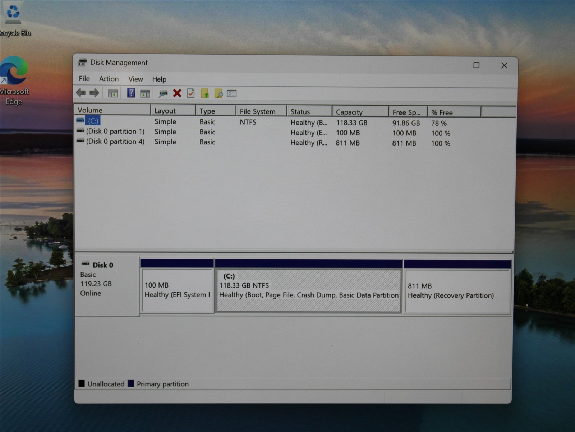This screenshot has height=432, width=575.
Task: Click the Properties checkmark sheet icon
Action: 191,93
